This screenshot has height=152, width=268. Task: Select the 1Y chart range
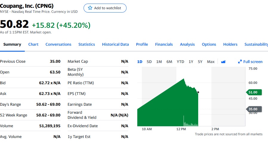pyautogui.click(x=191, y=62)
